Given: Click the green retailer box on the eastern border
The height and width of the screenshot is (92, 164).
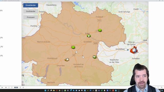Looking at the screenshot, I should pos(95,57).
